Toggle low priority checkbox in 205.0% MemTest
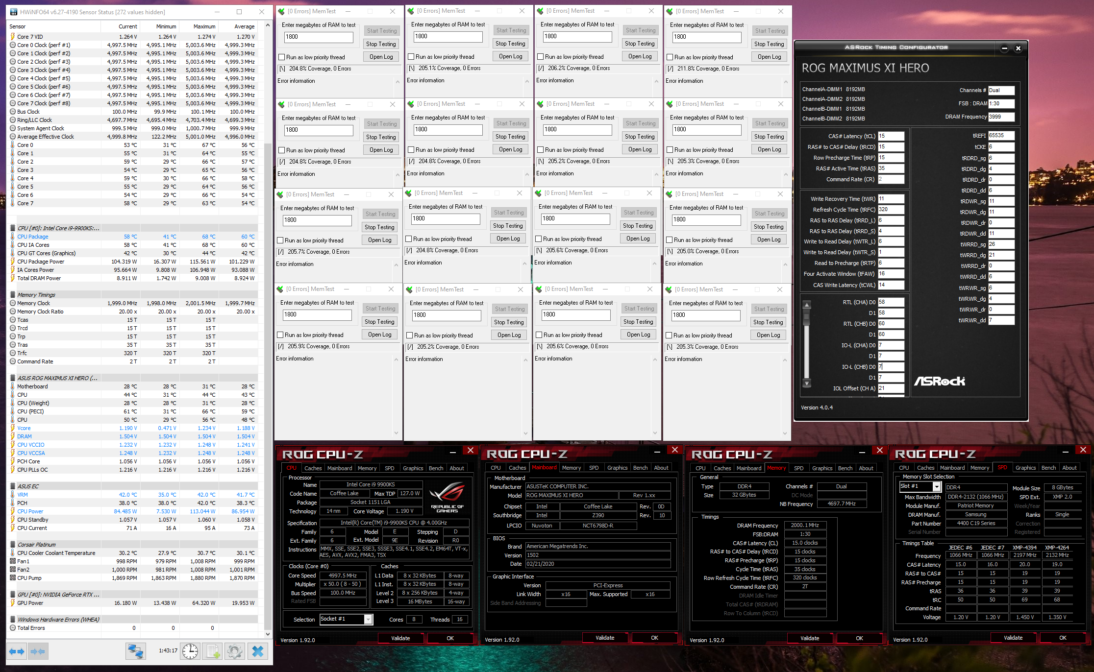 point(670,240)
